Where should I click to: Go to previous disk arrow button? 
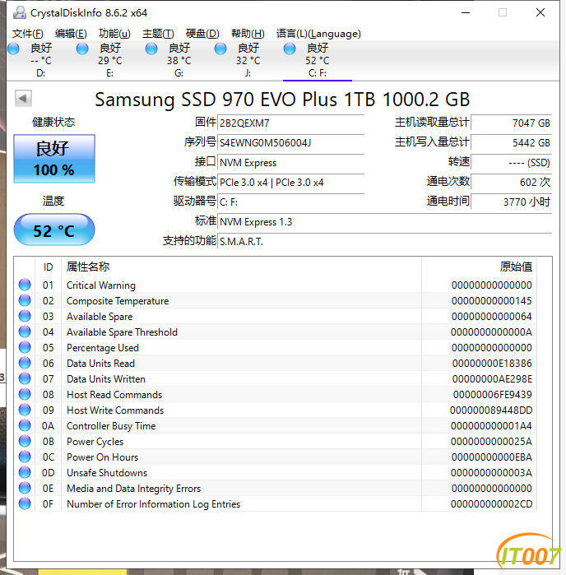pos(23,98)
